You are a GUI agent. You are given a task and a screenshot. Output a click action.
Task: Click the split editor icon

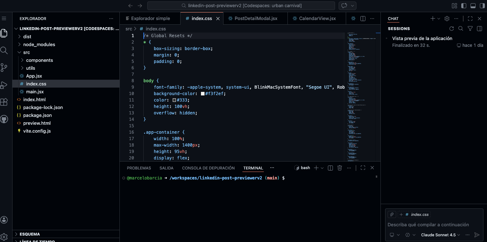[x=363, y=19]
